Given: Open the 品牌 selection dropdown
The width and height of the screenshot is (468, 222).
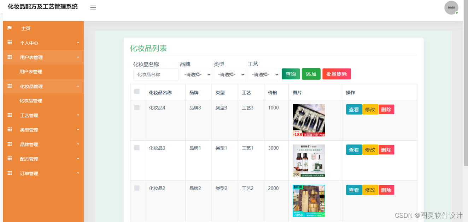Looking at the screenshot, I should 196,75.
